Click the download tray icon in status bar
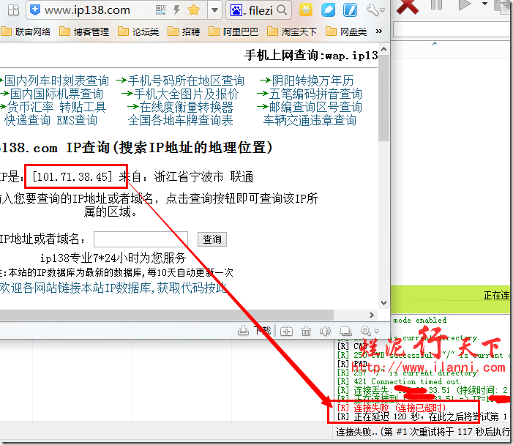Screen dimensions: 513x445 click(x=243, y=331)
